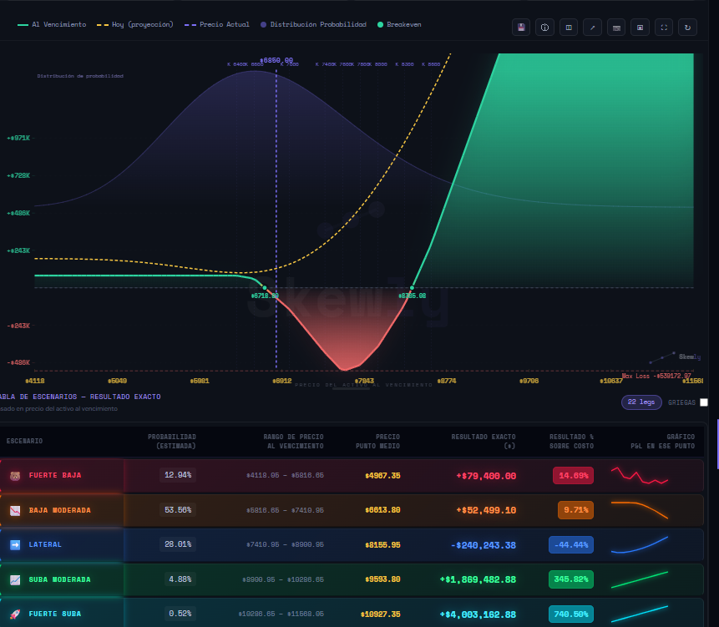Click the -44.44% result badge

[x=571, y=545]
